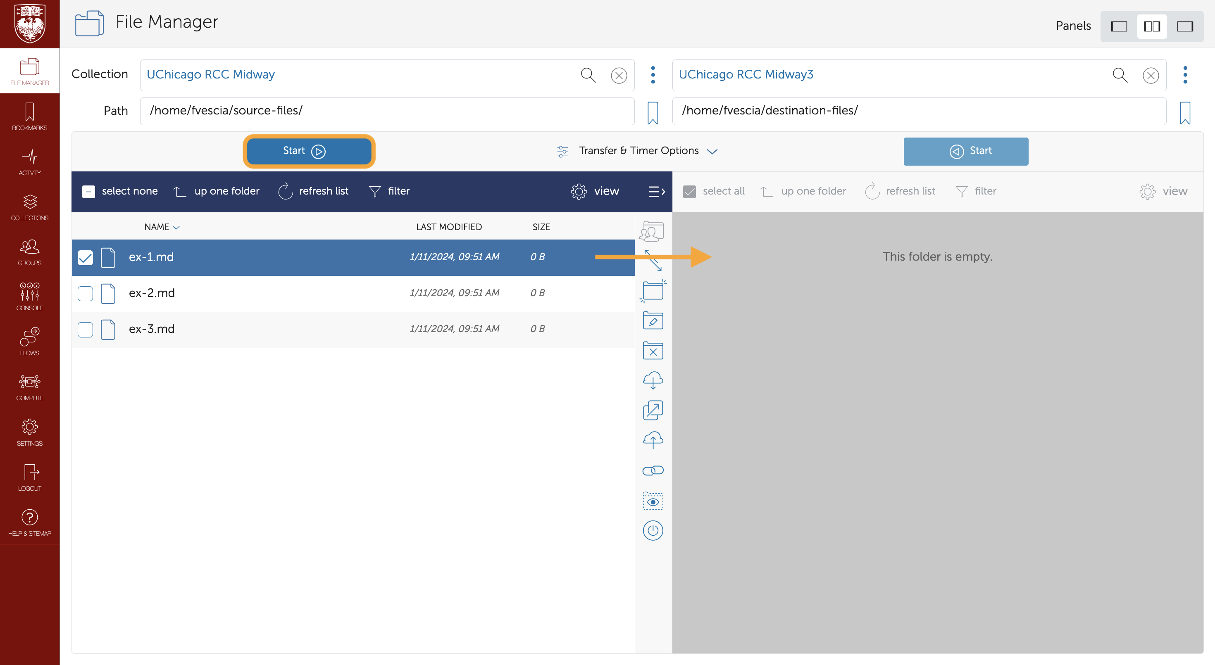Viewport: 1215px width, 665px height.
Task: Click left Start transfer button
Action: pyautogui.click(x=309, y=151)
